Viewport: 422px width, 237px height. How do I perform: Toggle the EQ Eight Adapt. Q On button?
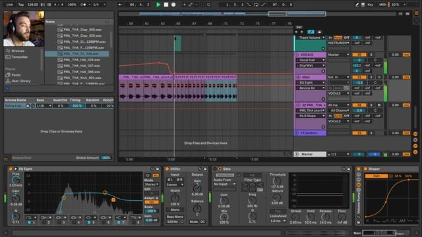coord(152,202)
